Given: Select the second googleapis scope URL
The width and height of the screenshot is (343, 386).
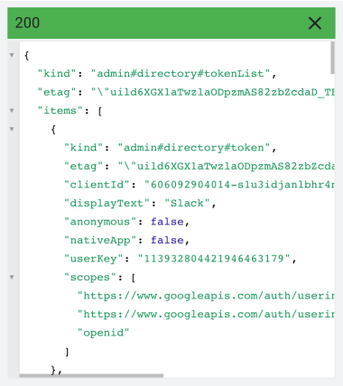Looking at the screenshot, I should [x=206, y=315].
